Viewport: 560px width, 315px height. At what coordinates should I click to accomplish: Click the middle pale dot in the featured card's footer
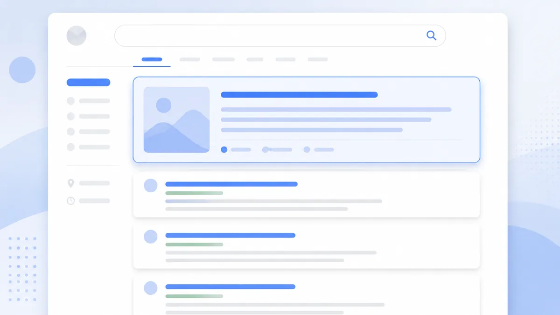tap(265, 149)
